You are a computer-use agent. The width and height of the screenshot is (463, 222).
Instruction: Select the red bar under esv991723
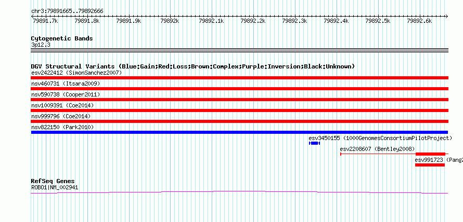point(430,165)
